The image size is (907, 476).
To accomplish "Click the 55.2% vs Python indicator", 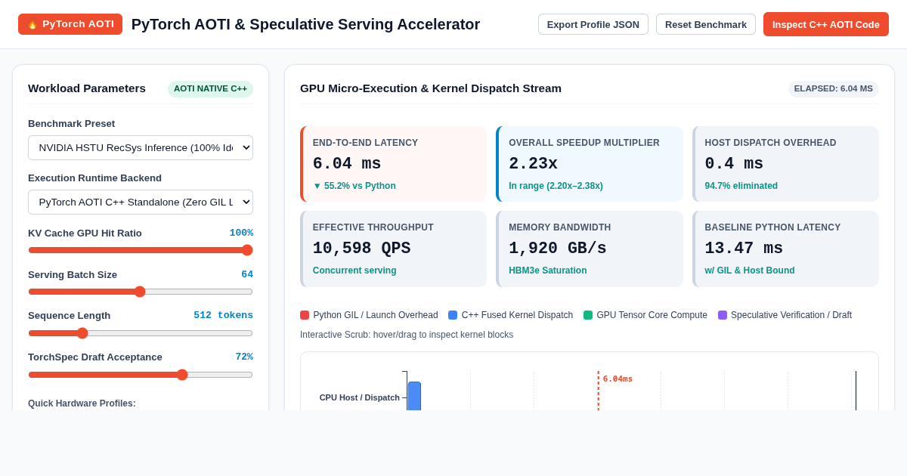I will click(x=354, y=186).
